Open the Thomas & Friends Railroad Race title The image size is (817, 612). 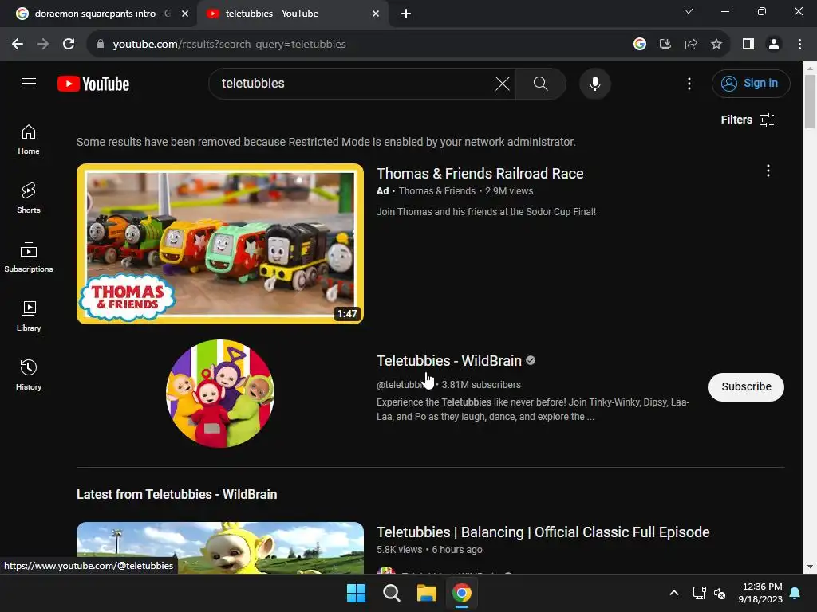point(480,173)
